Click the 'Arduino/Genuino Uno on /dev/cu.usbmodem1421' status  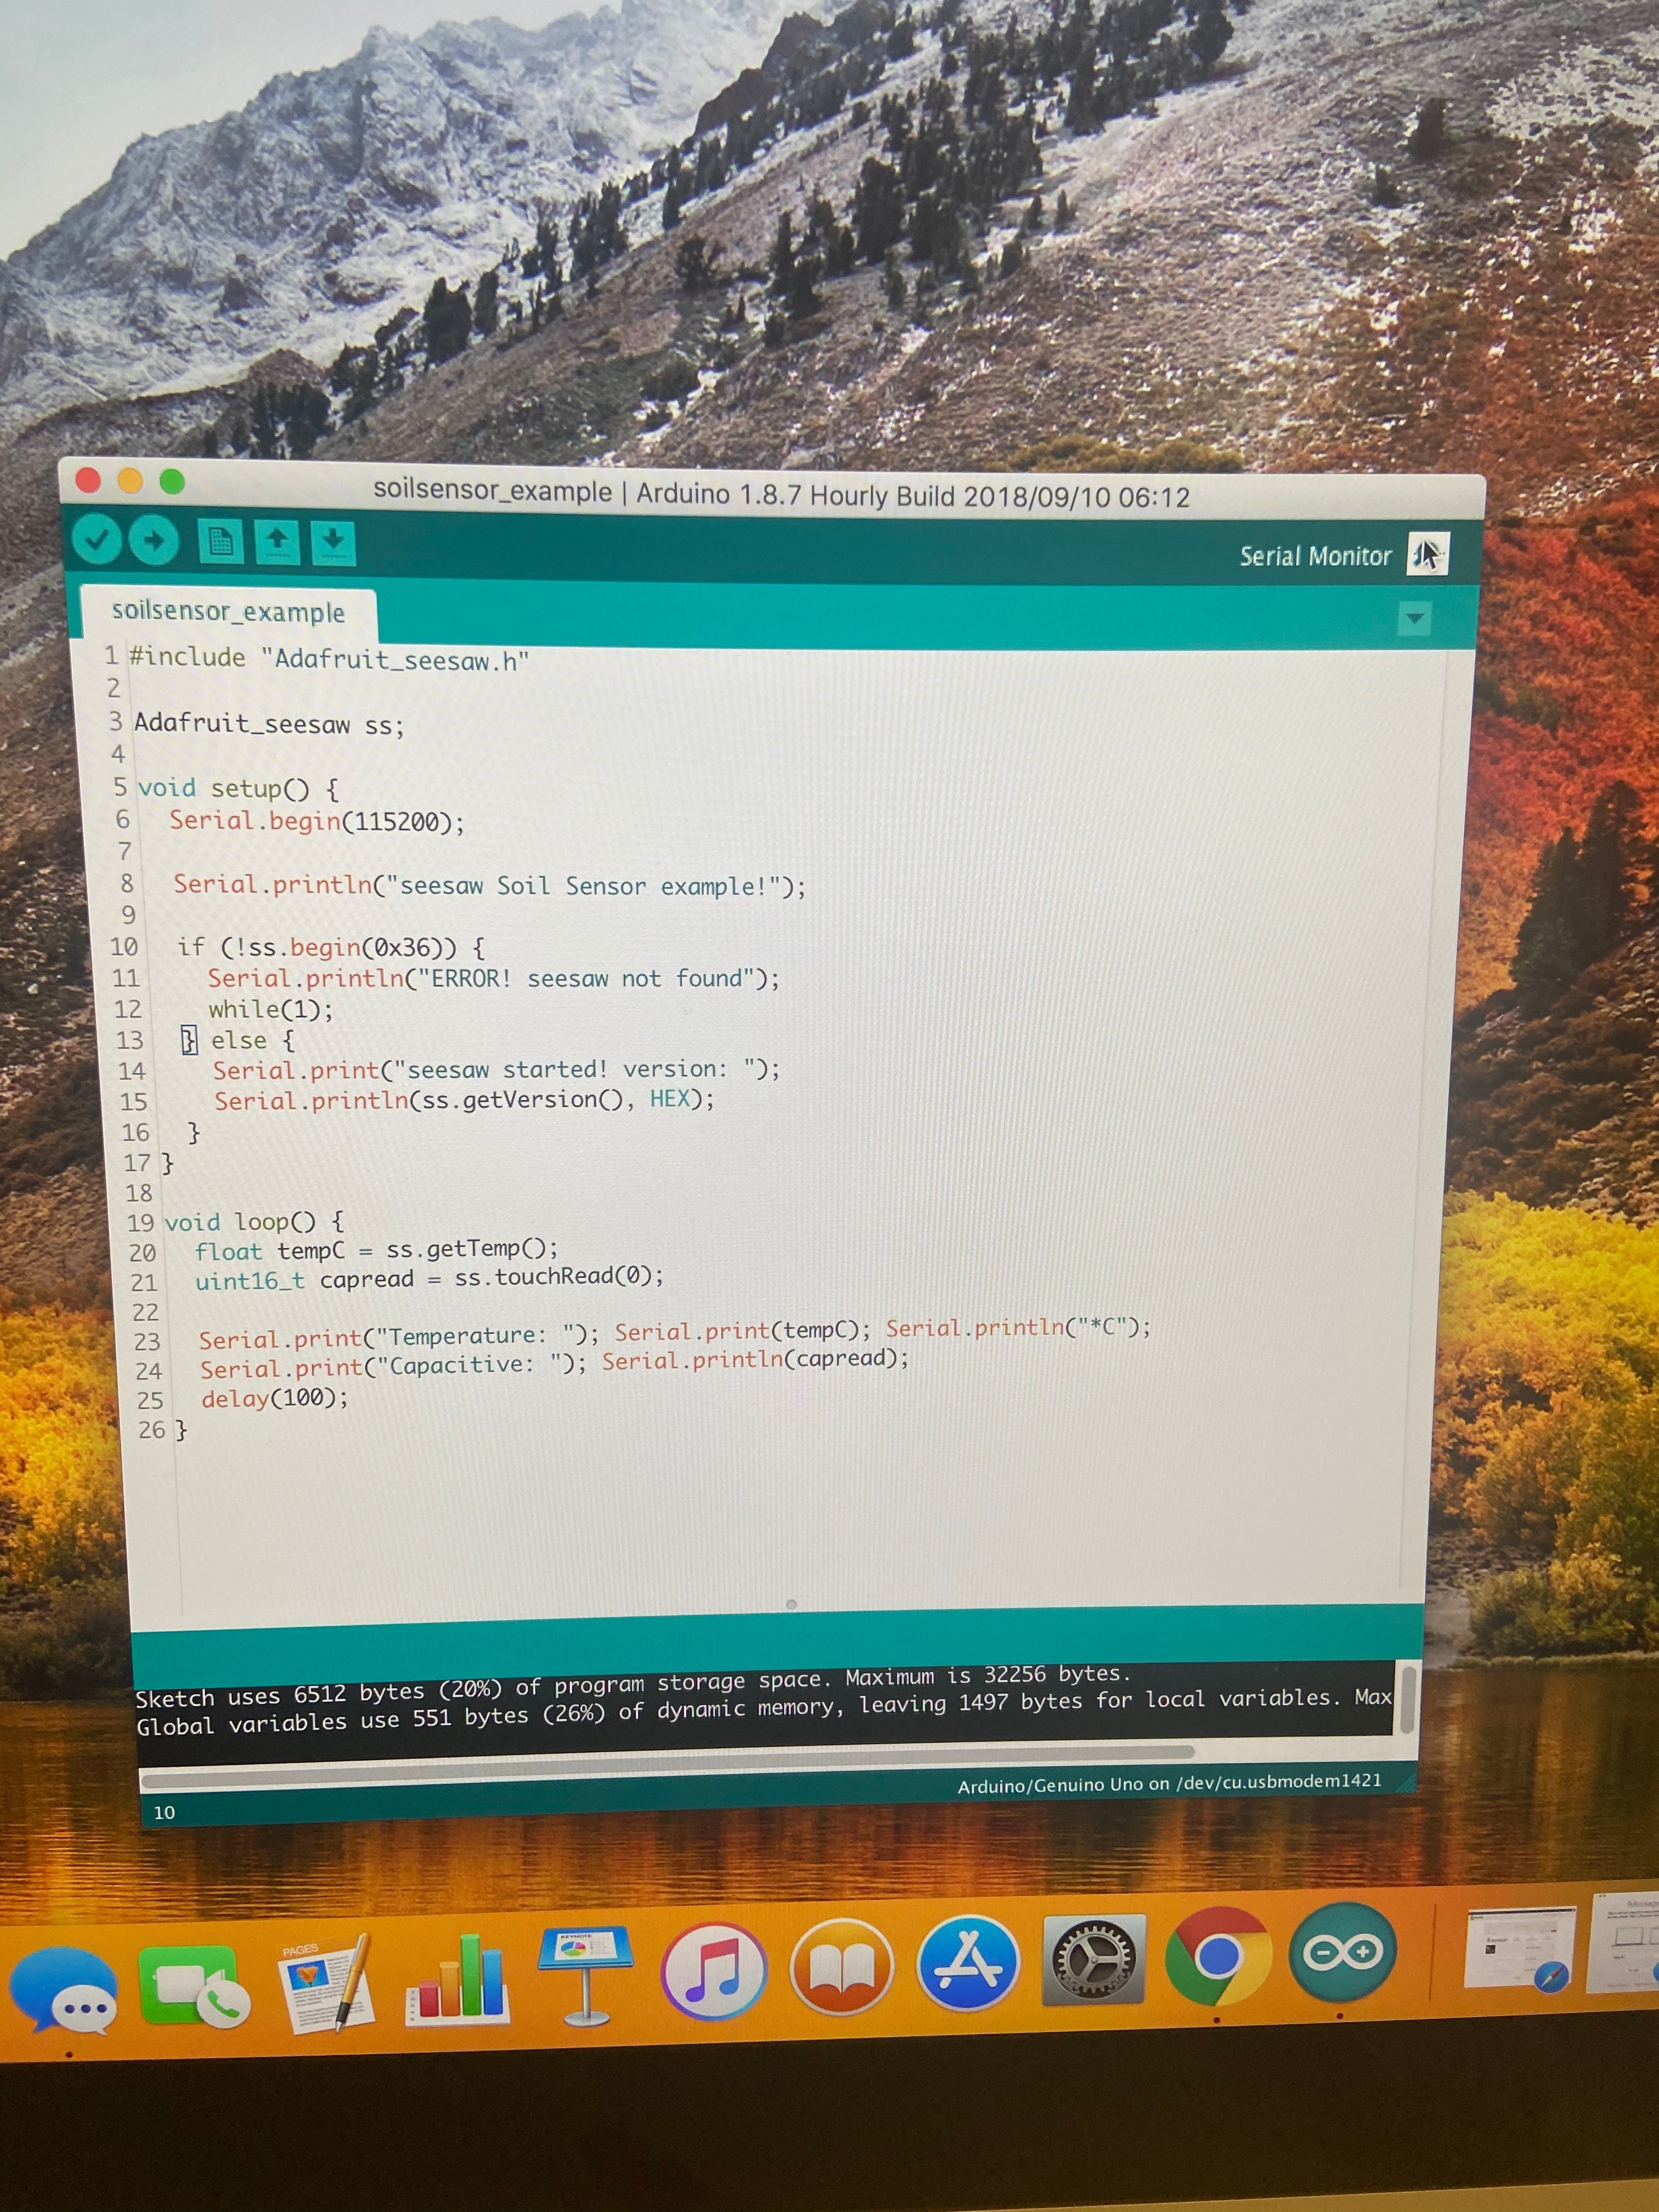tap(1169, 1783)
